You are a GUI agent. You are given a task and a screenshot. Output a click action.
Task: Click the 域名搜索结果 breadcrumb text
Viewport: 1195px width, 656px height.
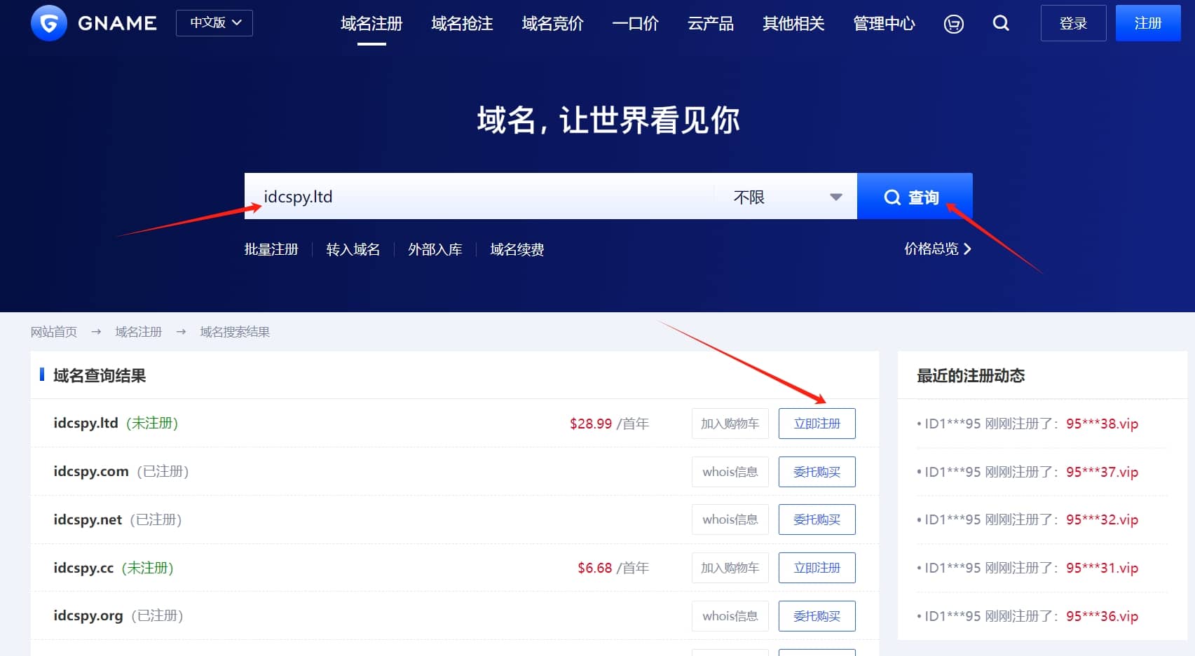click(x=235, y=332)
